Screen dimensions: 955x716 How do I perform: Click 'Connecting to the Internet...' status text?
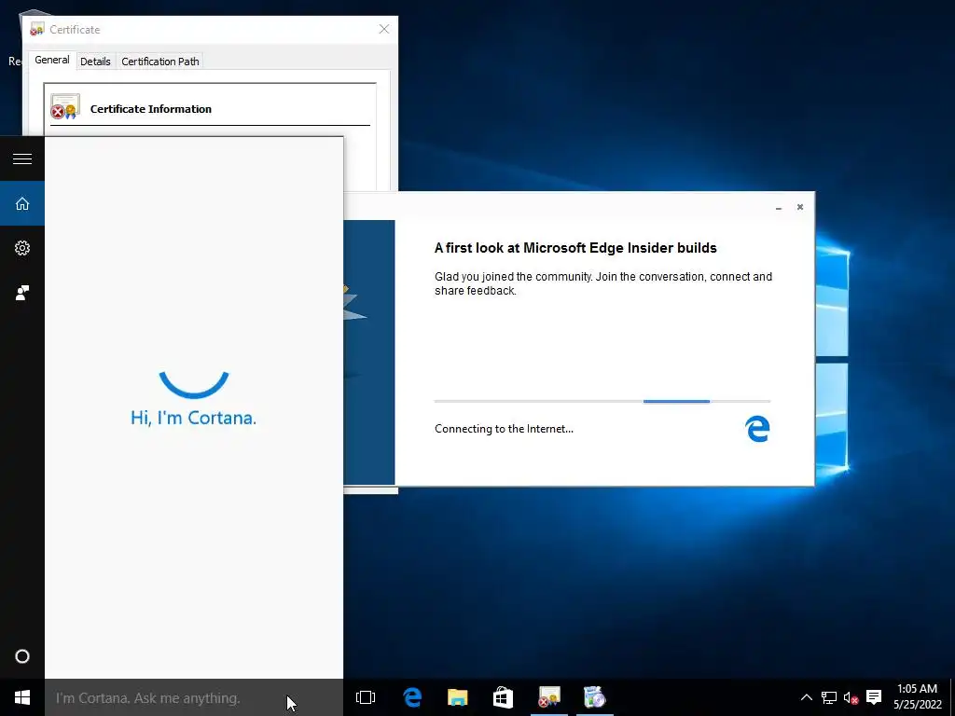coord(504,429)
